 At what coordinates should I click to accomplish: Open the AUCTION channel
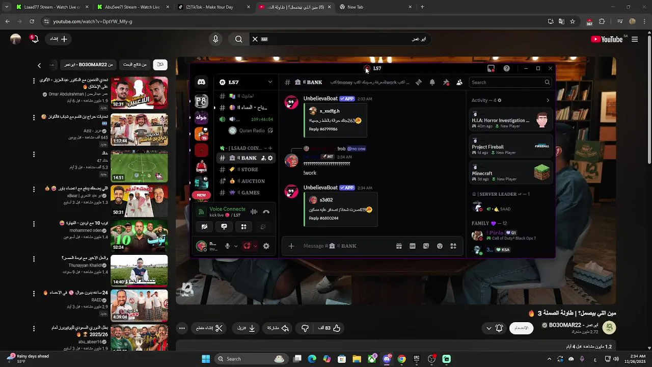pyautogui.click(x=246, y=181)
